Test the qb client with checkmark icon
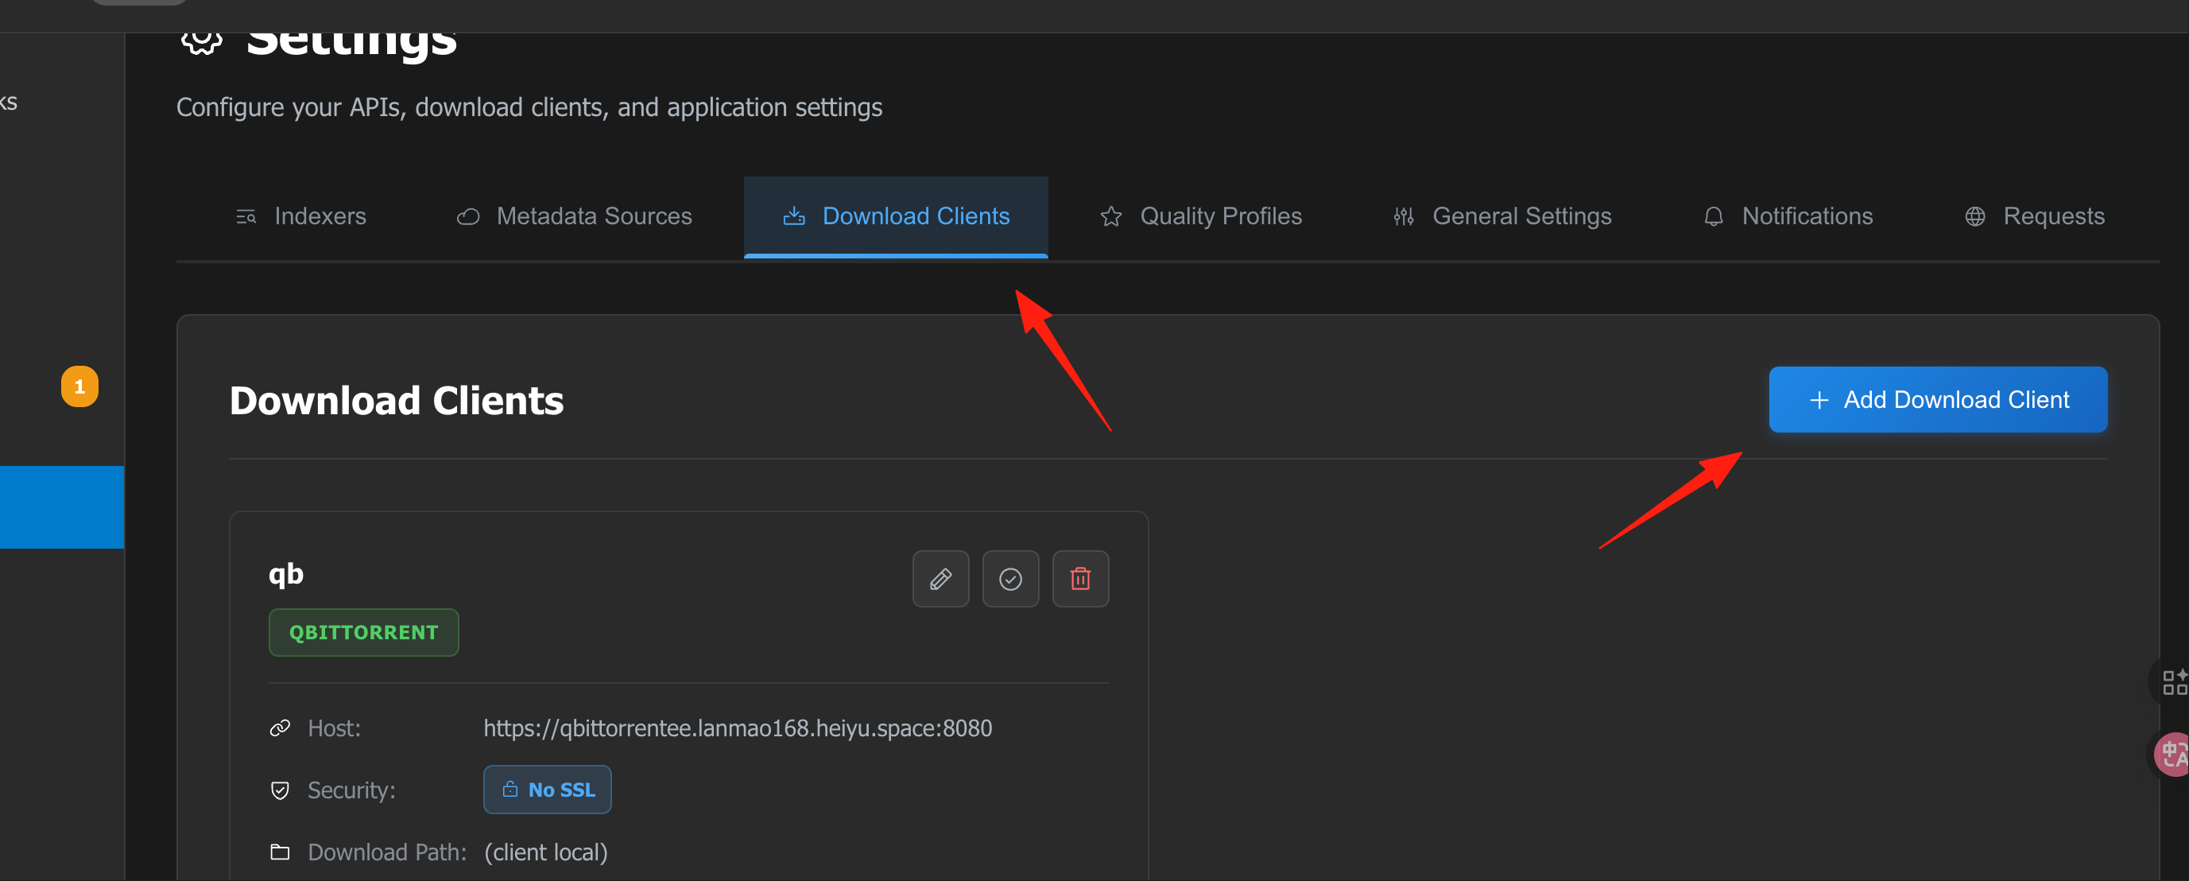The height and width of the screenshot is (881, 2189). point(1010,579)
